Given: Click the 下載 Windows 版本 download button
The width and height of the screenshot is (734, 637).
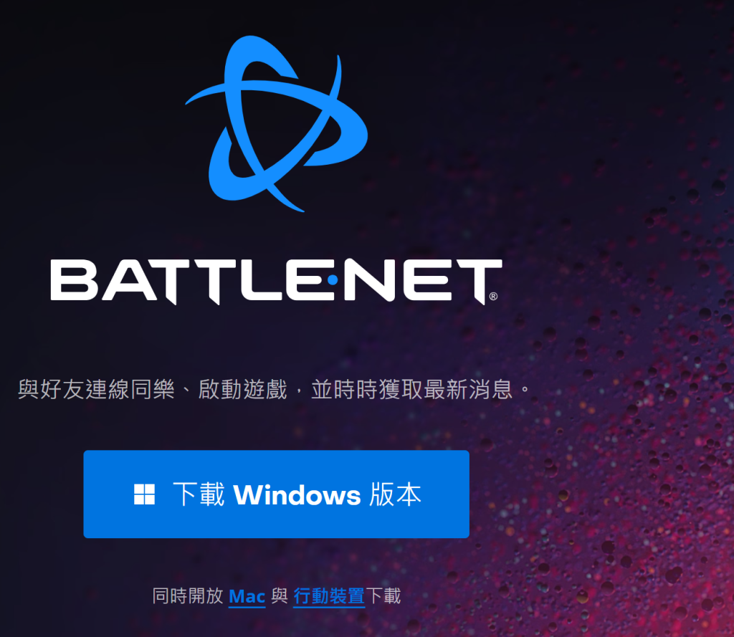Looking at the screenshot, I should coord(276,494).
